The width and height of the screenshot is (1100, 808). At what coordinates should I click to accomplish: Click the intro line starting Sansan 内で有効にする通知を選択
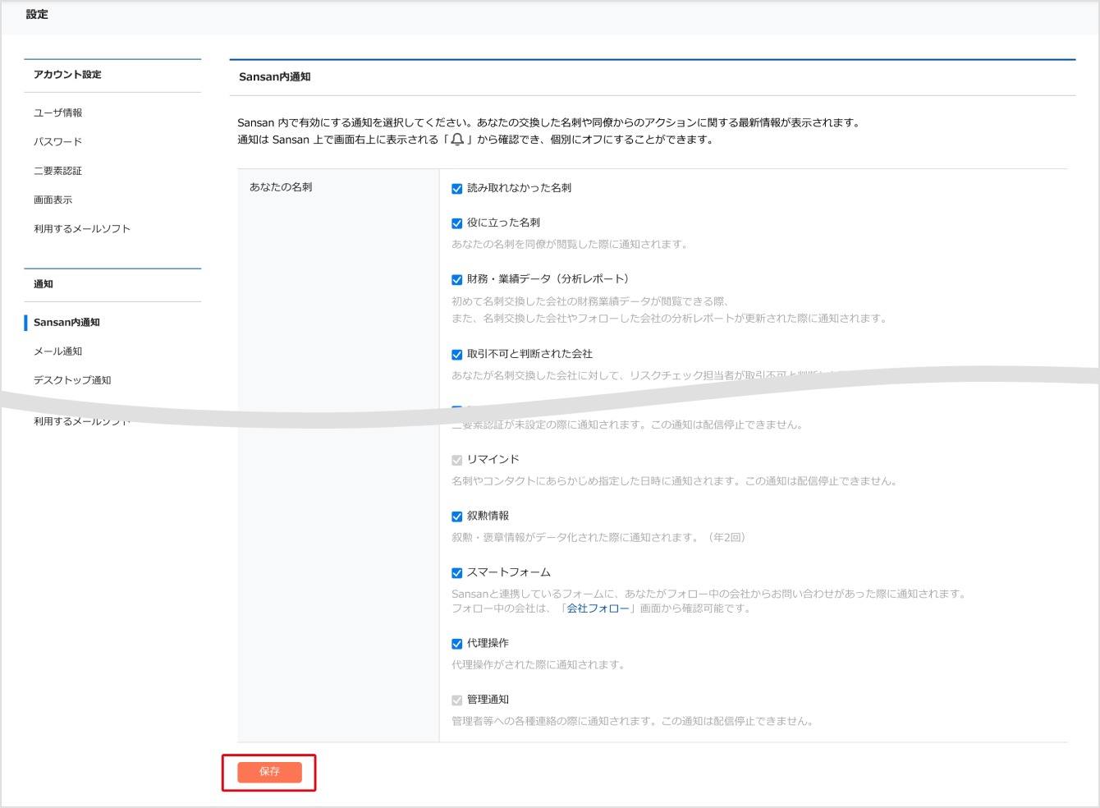click(x=549, y=122)
